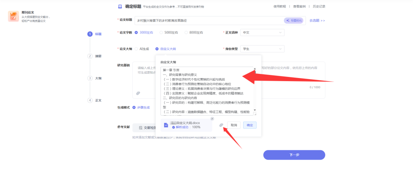This screenshot has width=413, height=189.
Task: Select AI生成 outline option
Action: [142, 49]
